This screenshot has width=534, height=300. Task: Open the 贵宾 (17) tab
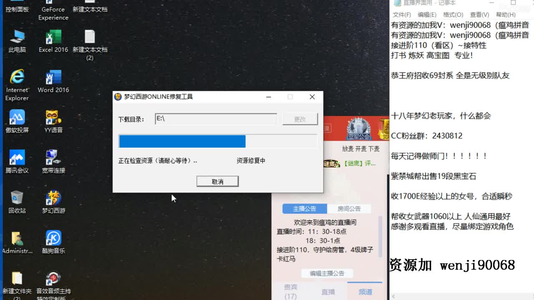tap(290, 291)
